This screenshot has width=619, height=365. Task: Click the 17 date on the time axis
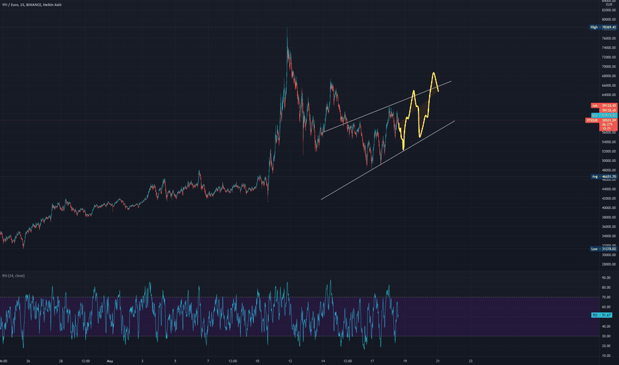click(372, 360)
